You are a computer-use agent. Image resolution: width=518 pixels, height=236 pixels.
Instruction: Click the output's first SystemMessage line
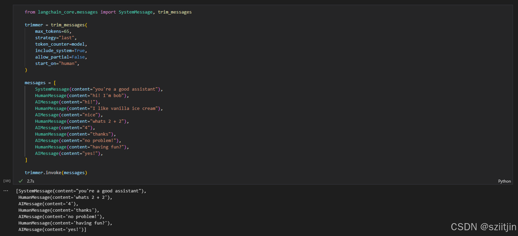point(81,191)
